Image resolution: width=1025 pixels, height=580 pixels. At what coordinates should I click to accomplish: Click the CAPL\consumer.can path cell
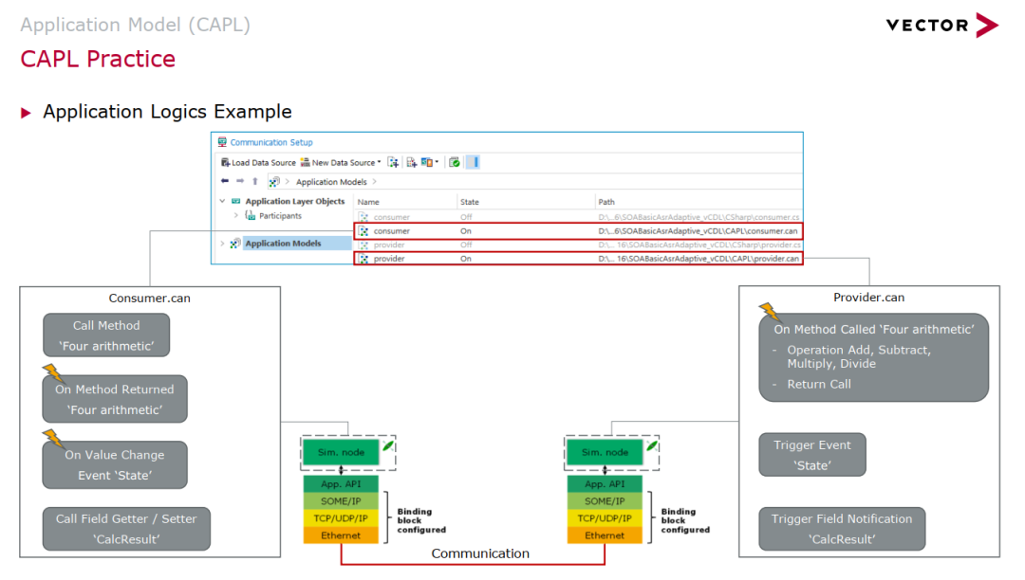699,231
